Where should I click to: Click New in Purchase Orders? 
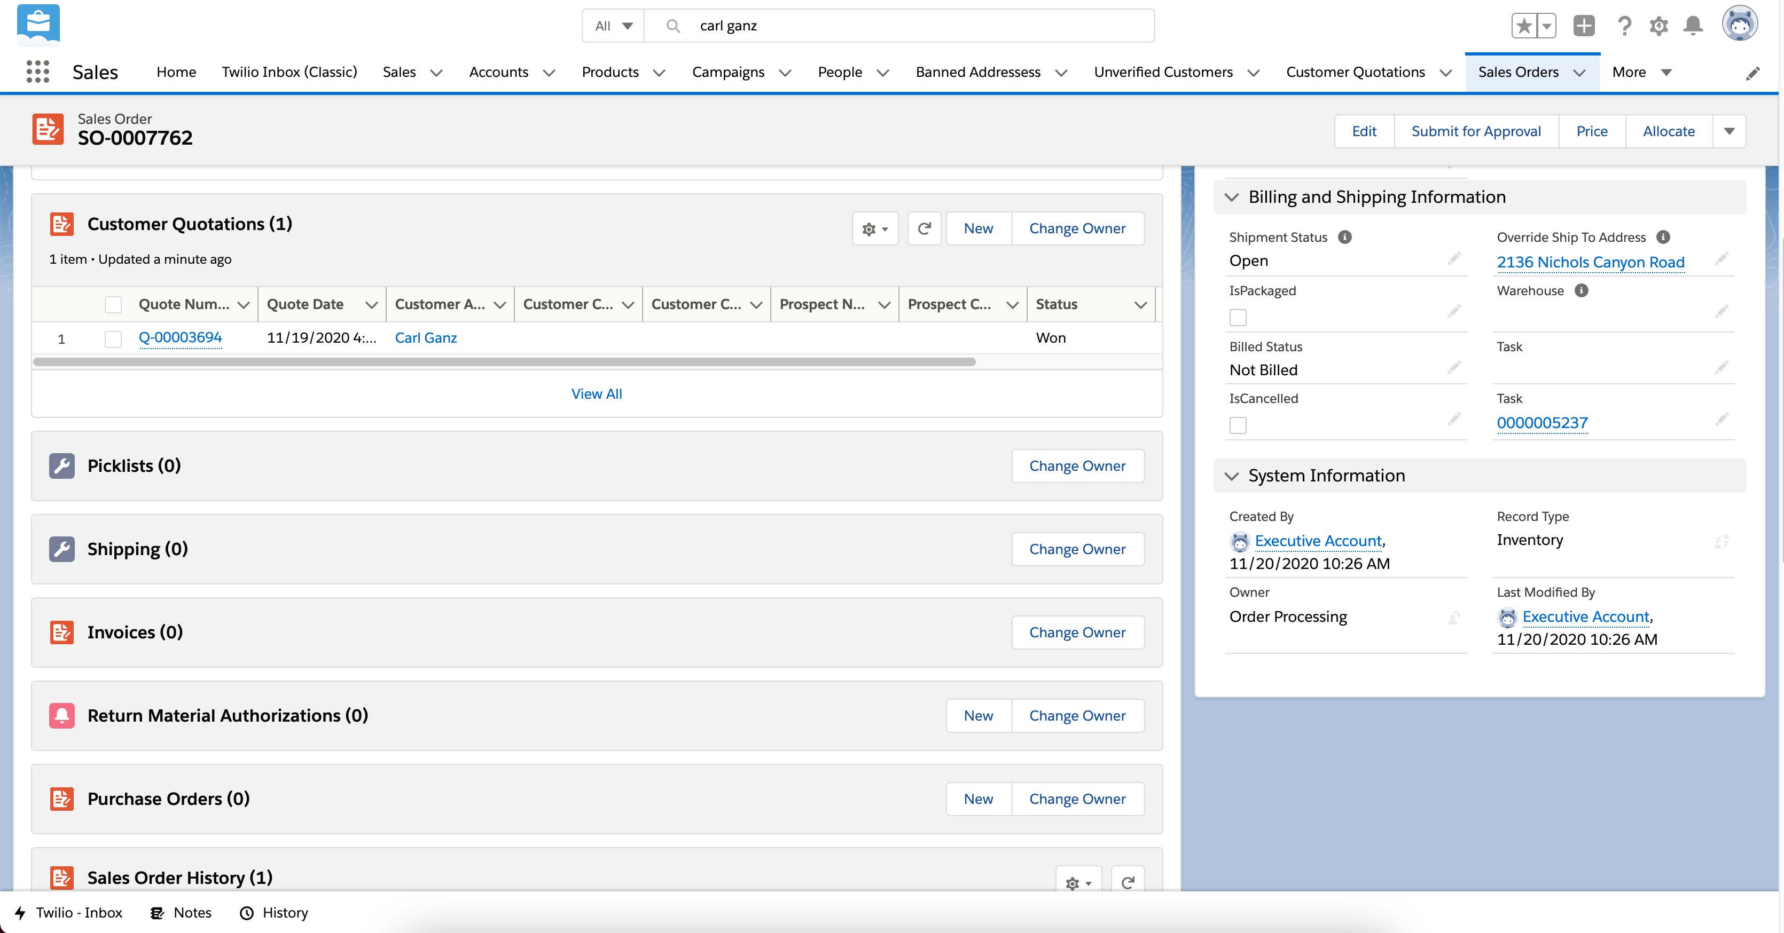979,800
